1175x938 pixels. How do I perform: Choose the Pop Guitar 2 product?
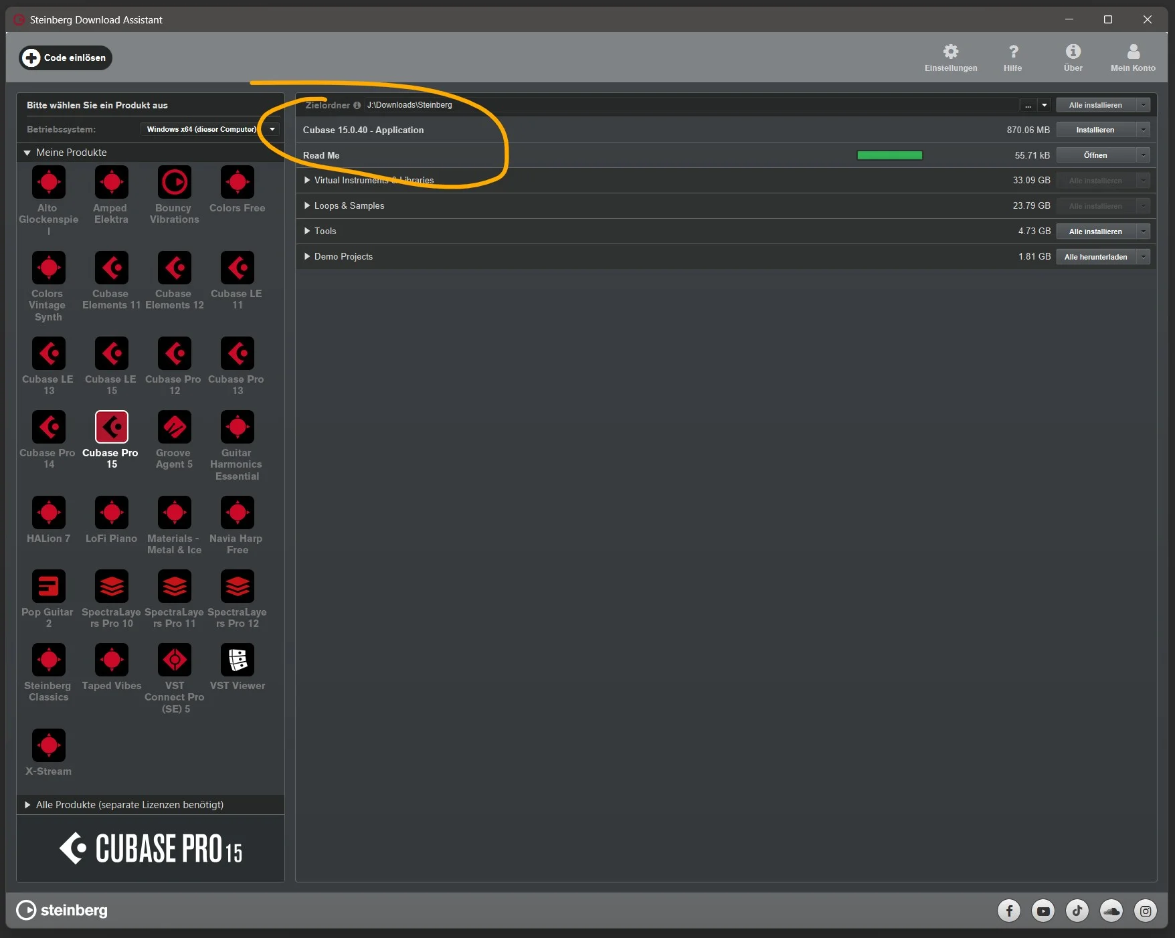pos(49,586)
